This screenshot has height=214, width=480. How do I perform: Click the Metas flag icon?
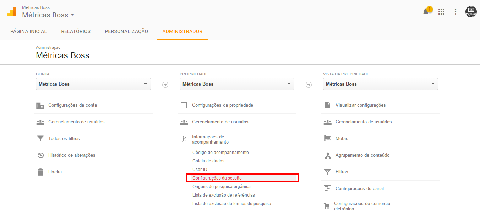tap(327, 138)
